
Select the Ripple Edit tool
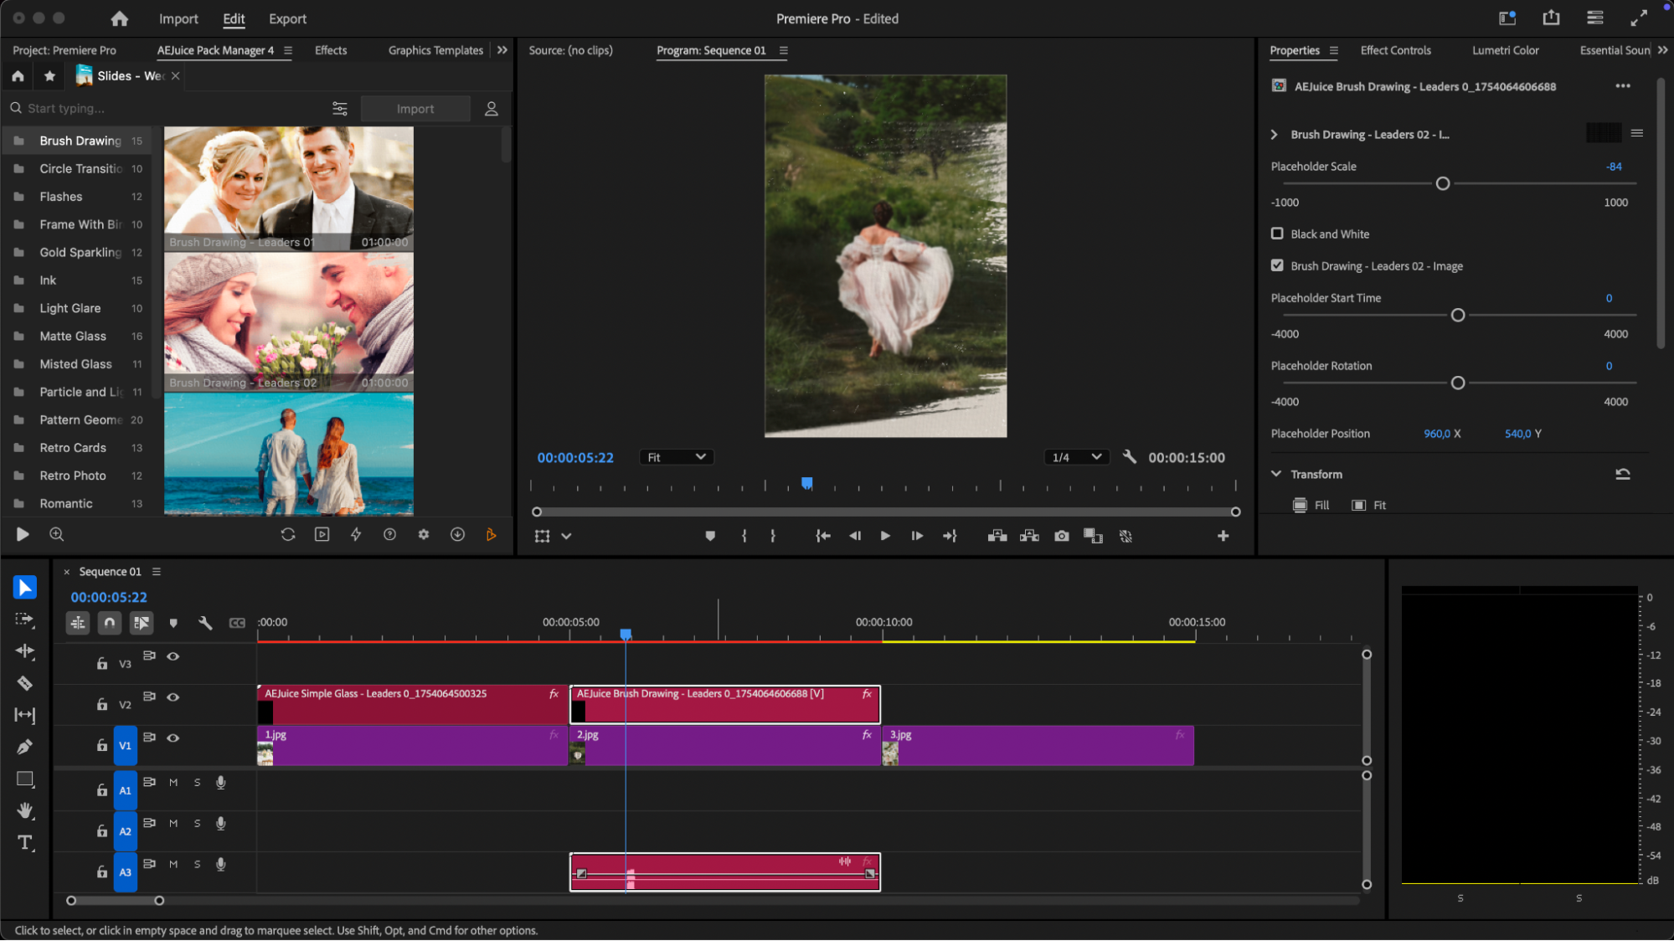[24, 651]
